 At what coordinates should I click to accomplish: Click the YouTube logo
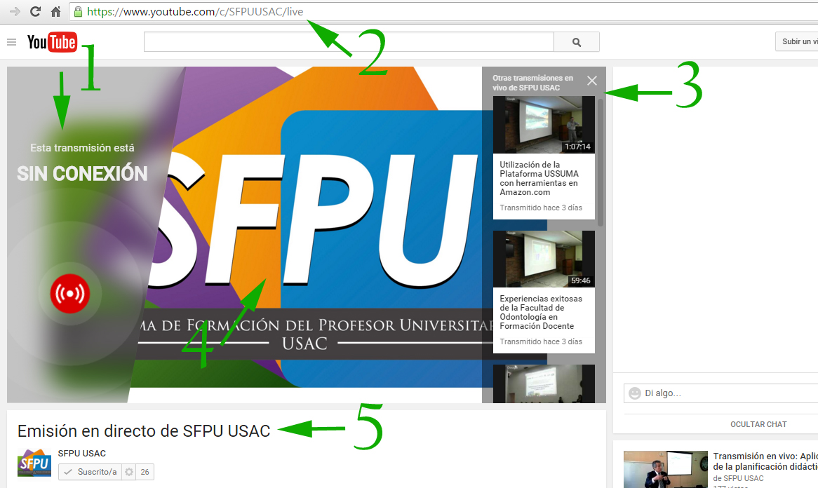[52, 42]
